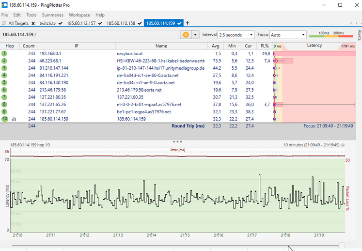Screen dimensions: 362x251
Task: Click the hamburger icon beside All Targets
Action: [4, 23]
